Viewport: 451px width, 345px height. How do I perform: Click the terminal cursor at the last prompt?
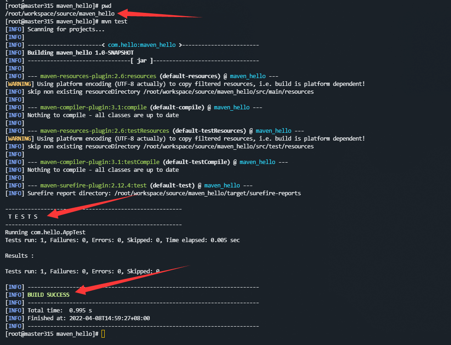click(103, 334)
